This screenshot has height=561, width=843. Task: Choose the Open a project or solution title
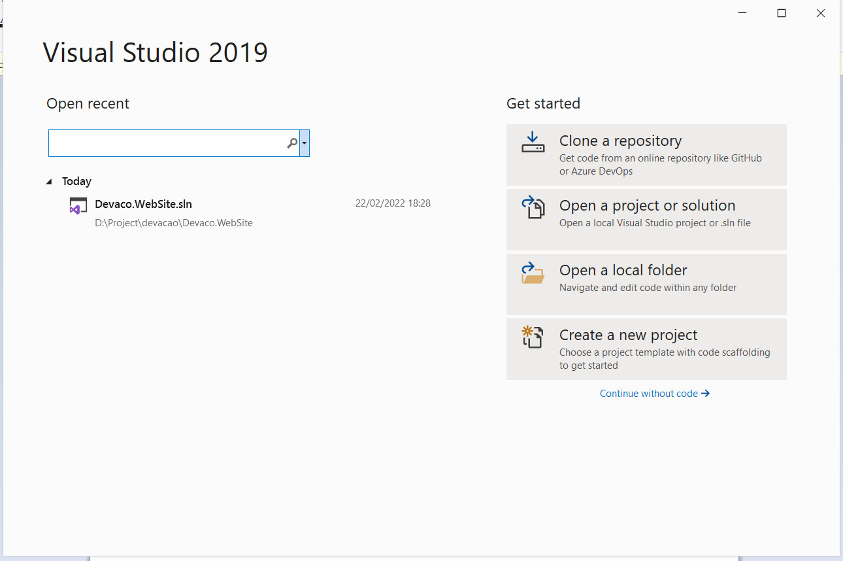click(x=647, y=205)
